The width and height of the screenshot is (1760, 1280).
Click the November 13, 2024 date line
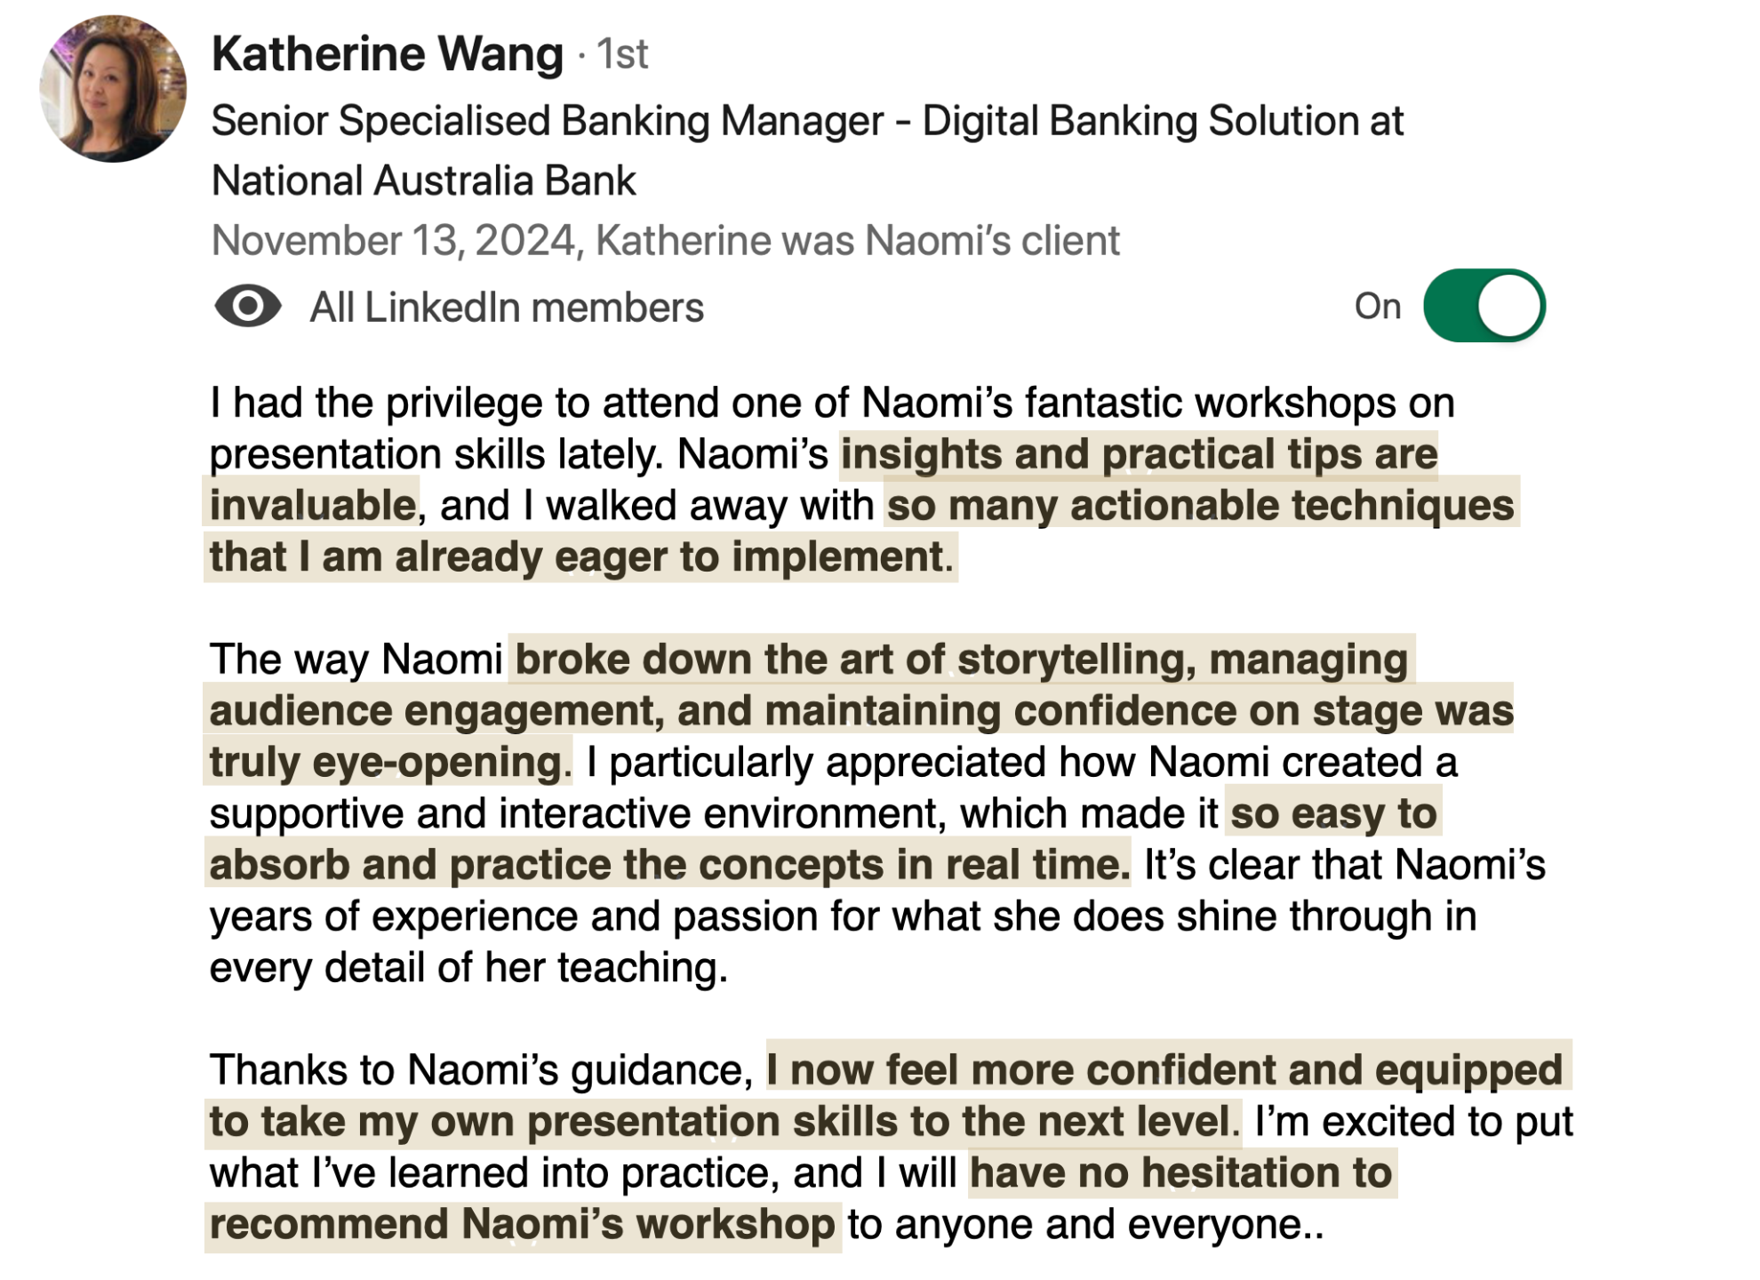pos(665,240)
